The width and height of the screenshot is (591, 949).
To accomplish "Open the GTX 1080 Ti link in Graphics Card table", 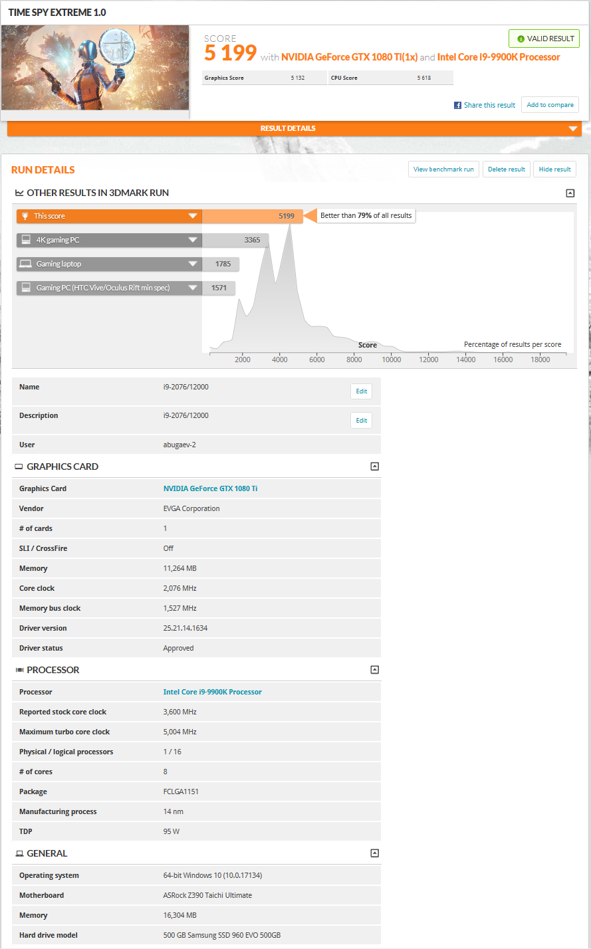I will (x=211, y=488).
